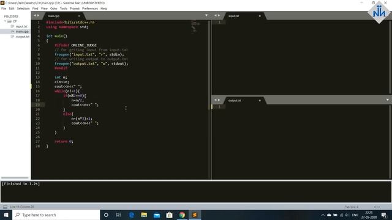Open the View menu

coord(44,9)
